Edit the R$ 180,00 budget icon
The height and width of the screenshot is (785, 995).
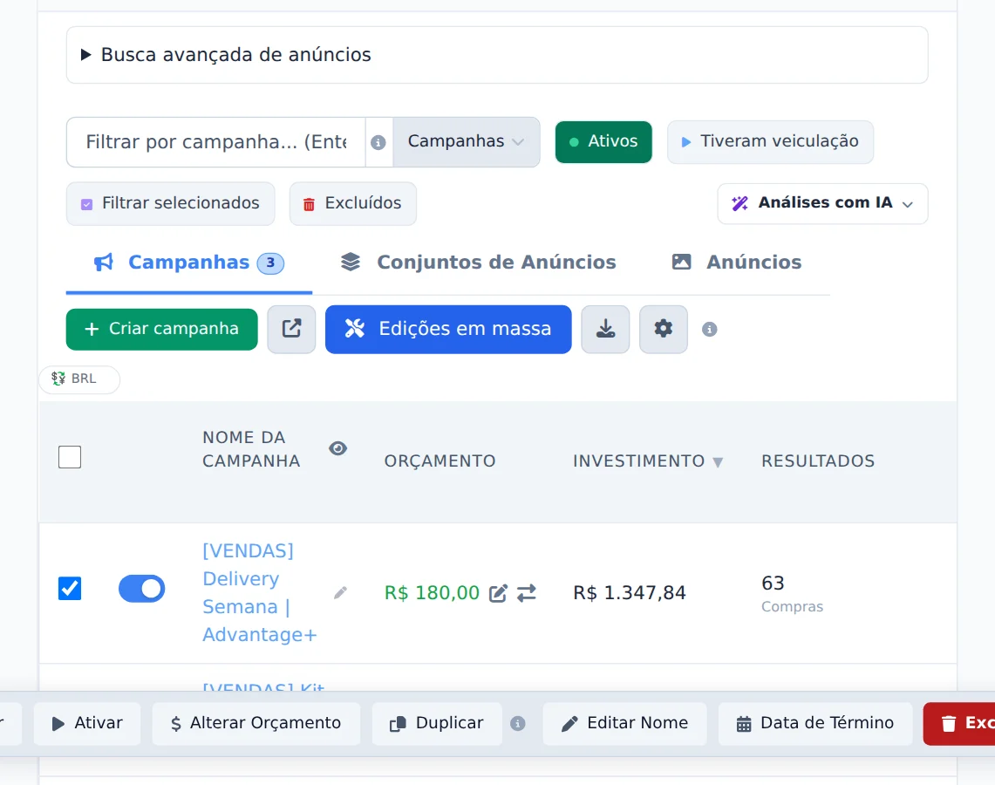[x=498, y=593]
